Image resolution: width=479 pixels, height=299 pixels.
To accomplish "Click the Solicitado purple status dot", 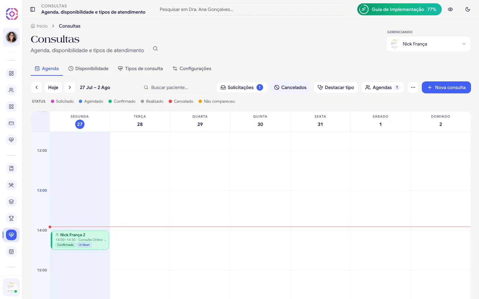I will pyautogui.click(x=53, y=101).
